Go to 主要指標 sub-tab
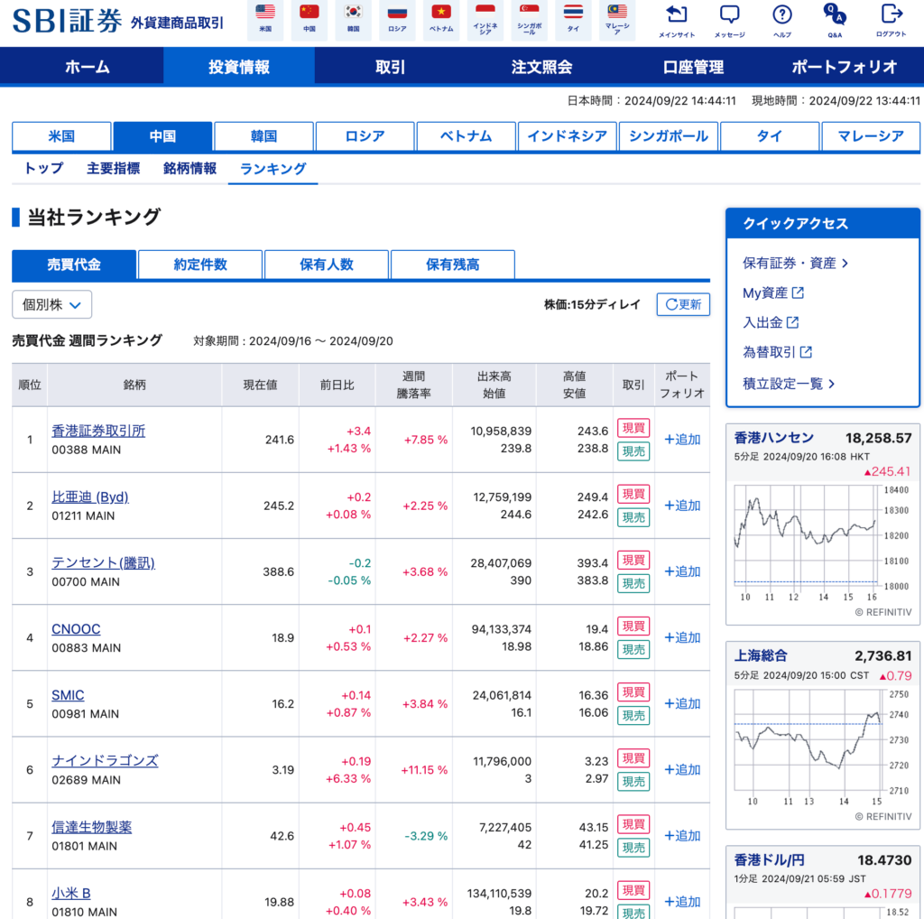This screenshot has width=924, height=919. (x=113, y=169)
